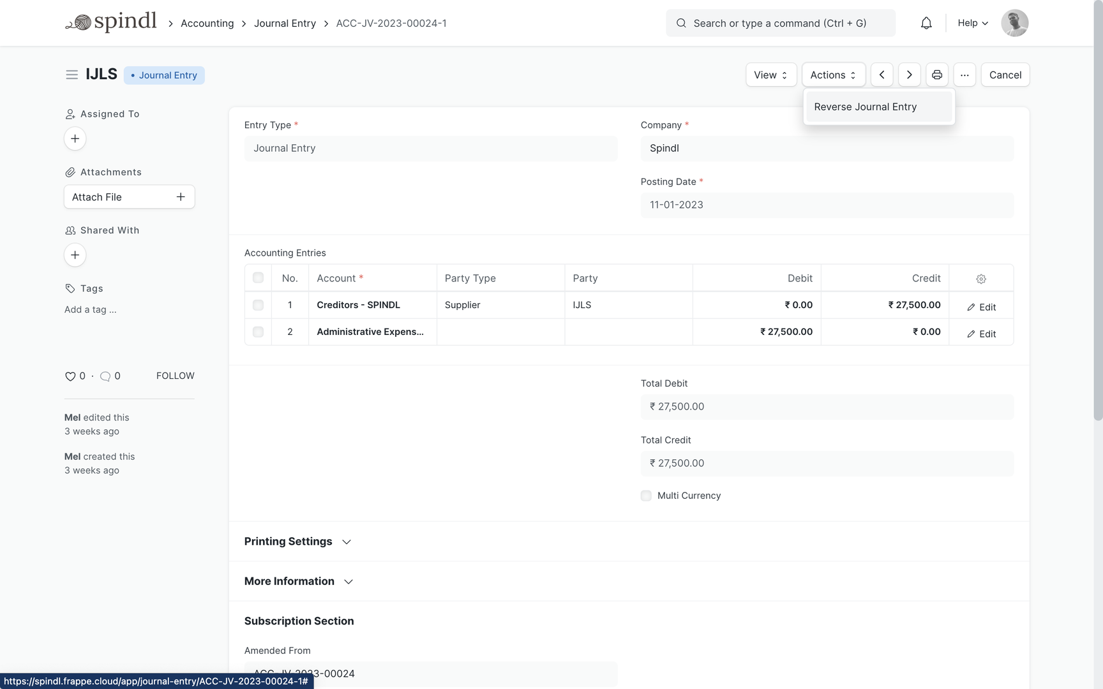Viewport: 1103px width, 689px height.
Task: Focus the search command bar
Action: click(x=780, y=23)
